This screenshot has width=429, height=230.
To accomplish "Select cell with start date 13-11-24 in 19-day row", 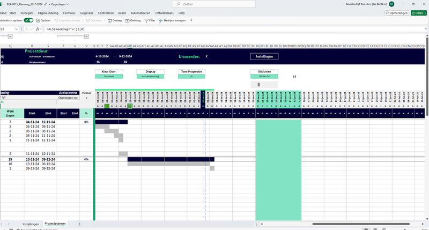I will (32, 159).
